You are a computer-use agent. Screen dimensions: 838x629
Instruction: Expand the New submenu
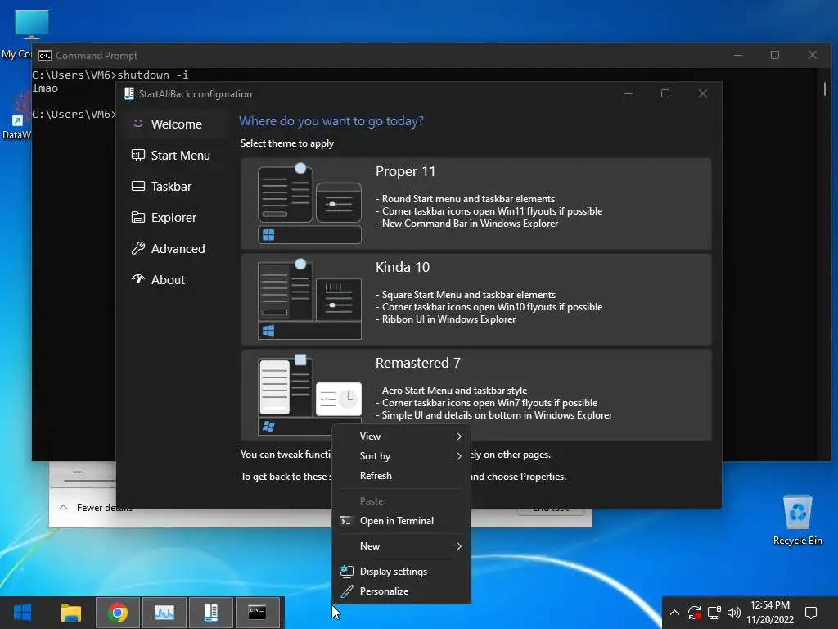coord(401,546)
